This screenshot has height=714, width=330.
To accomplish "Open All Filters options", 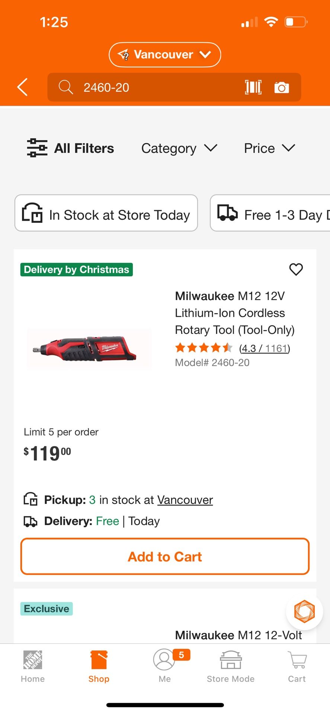I will pos(71,148).
